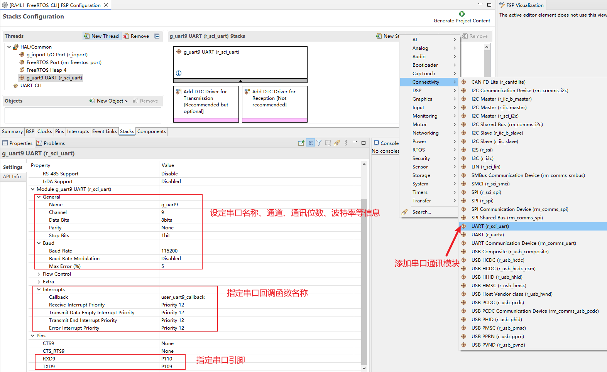Screen dimensions: 607x372
Task: Expand the Extra property section
Action: [x=39, y=282]
